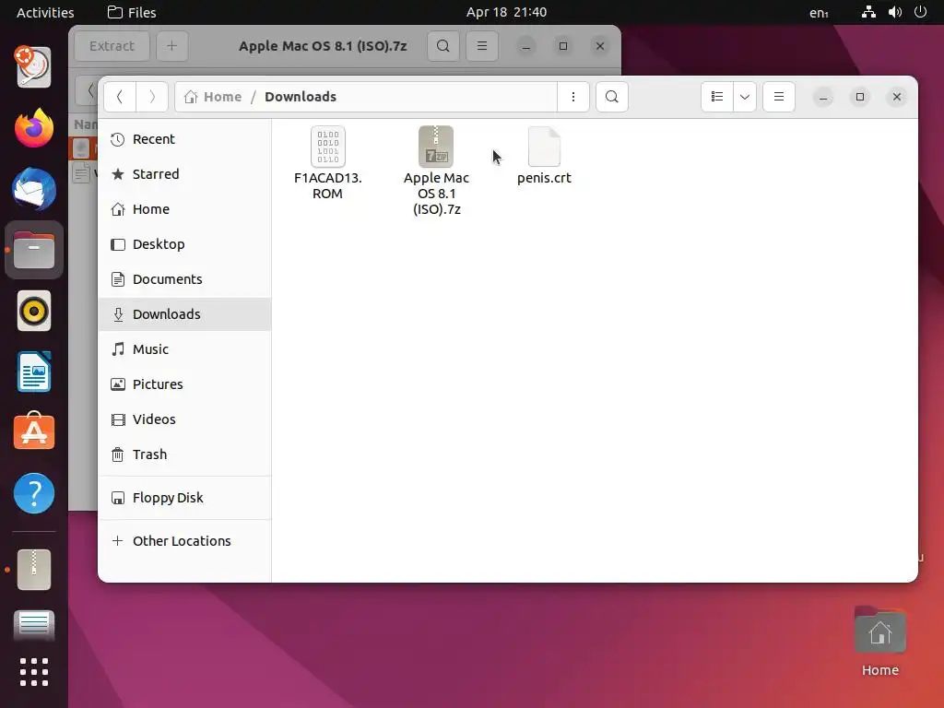This screenshot has width=944, height=708.
Task: Minimize the Files window
Action: [x=823, y=97]
